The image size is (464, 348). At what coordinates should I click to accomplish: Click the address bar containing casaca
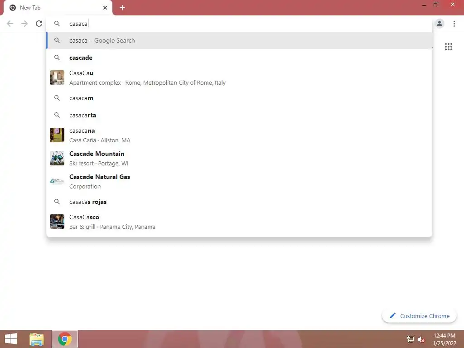[239, 24]
